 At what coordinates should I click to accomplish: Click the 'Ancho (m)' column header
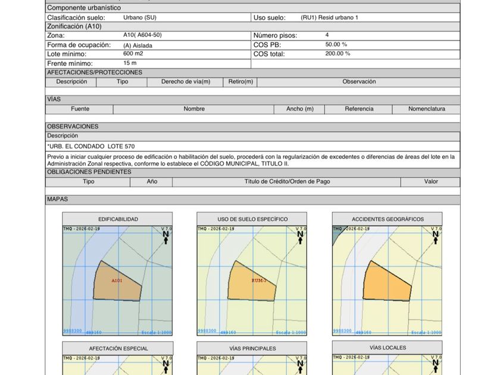point(300,109)
